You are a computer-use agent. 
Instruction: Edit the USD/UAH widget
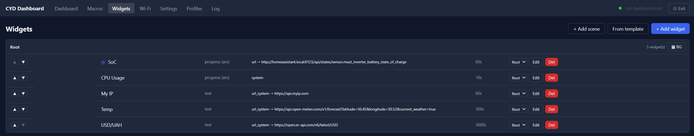point(536,125)
